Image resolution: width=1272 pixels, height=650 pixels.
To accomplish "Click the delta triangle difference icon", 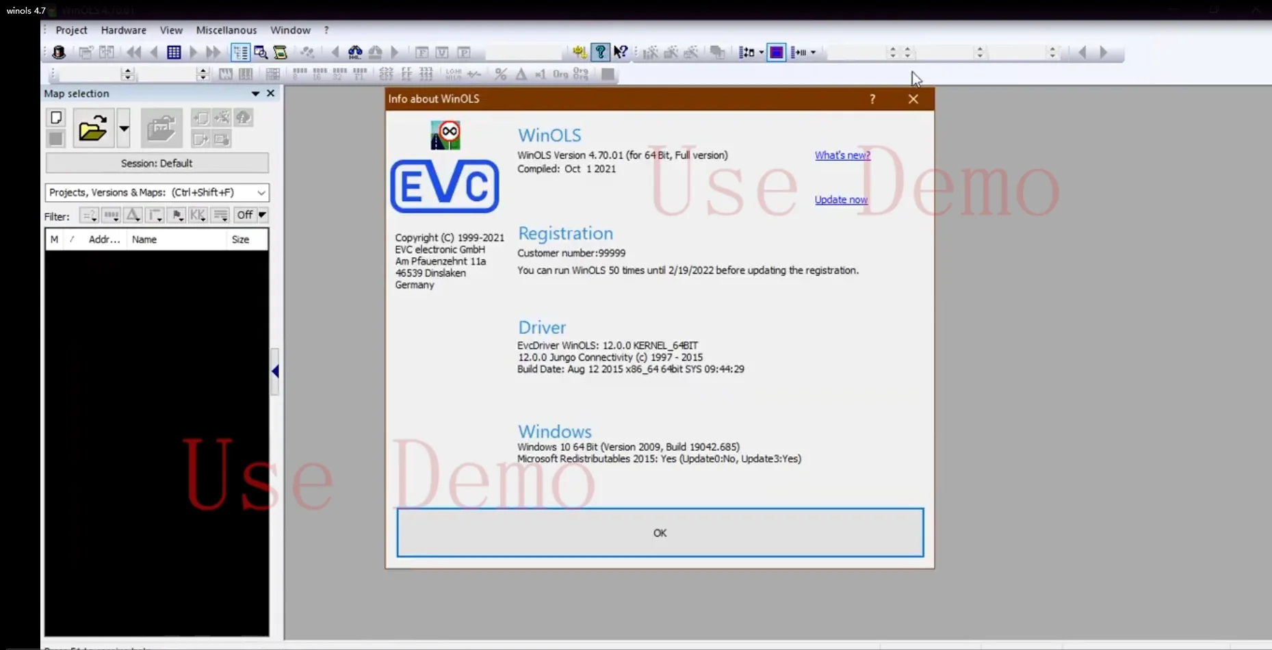I will pos(521,74).
